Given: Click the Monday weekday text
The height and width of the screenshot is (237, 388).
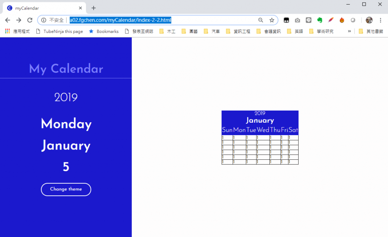Looking at the screenshot, I should (66, 123).
